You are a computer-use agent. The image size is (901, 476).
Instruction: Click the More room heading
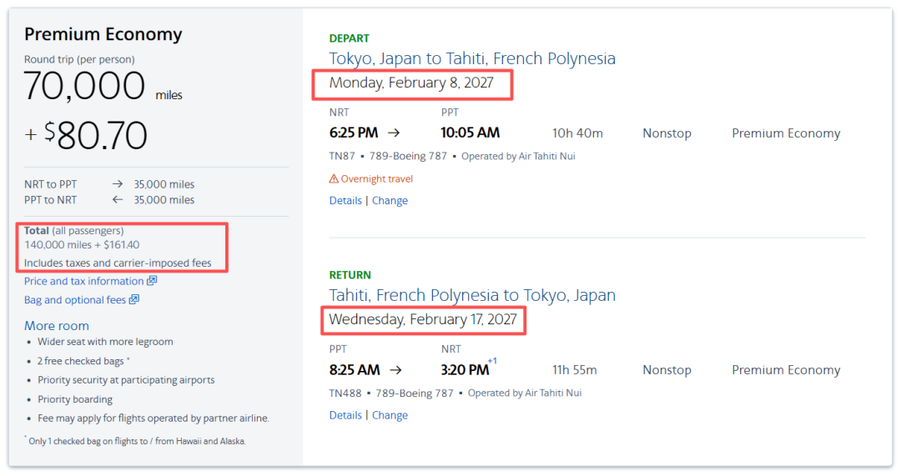coord(57,326)
